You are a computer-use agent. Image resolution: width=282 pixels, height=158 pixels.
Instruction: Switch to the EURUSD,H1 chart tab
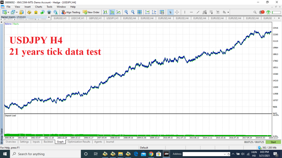coord(60,18)
